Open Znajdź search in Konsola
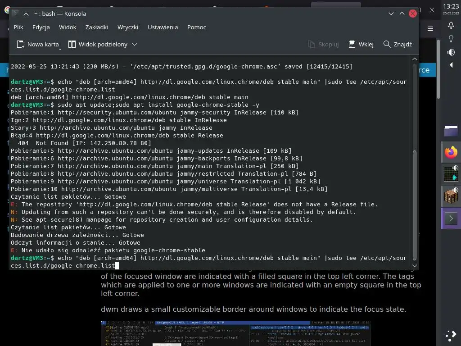The image size is (461, 346). pyautogui.click(x=398, y=44)
